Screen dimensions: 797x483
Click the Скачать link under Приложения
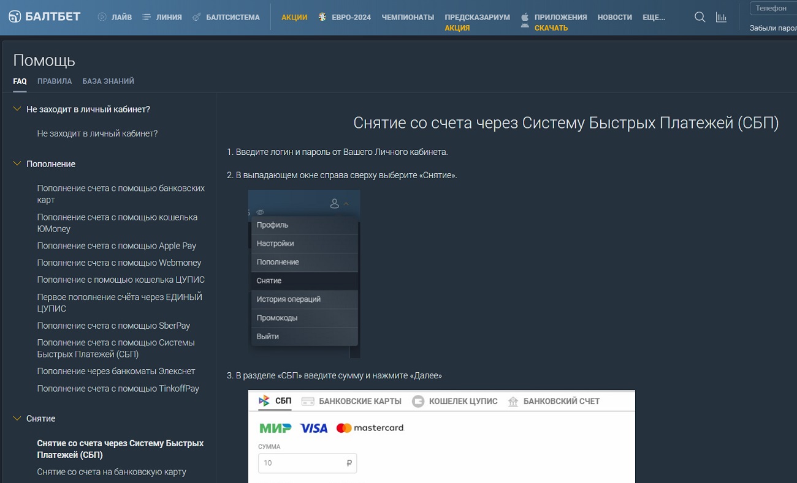[551, 28]
